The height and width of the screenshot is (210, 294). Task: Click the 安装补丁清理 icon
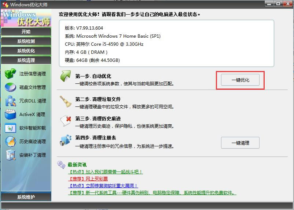pos(10,155)
